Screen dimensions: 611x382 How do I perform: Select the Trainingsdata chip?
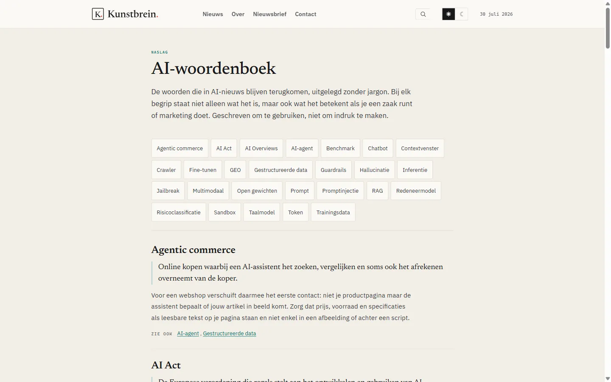(x=333, y=212)
